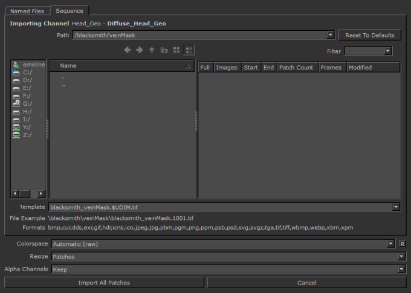Click the Template text field
The height and width of the screenshot is (293, 411).
(220, 207)
